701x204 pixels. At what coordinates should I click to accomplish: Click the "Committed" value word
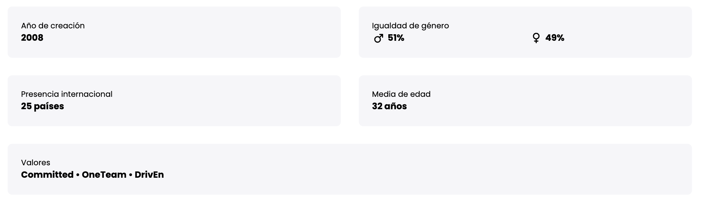click(47, 175)
